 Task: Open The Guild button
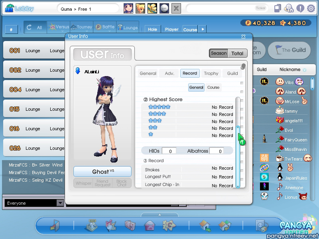pyautogui.click(x=289, y=50)
